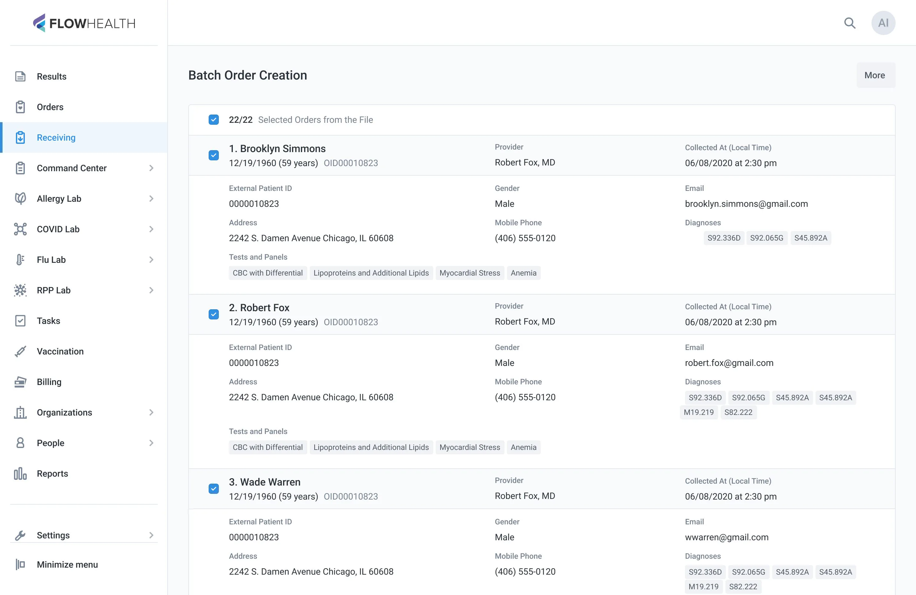Open the More button
The width and height of the screenshot is (916, 595).
(876, 75)
